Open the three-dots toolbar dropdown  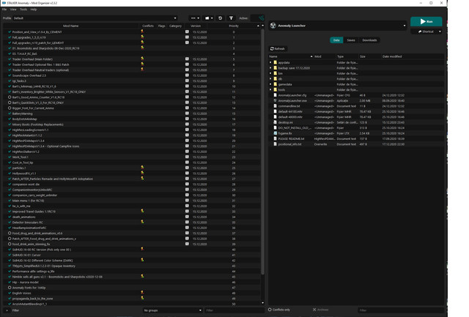click(x=195, y=18)
